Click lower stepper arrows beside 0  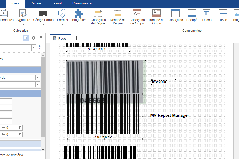pyautogui.click(x=20, y=134)
